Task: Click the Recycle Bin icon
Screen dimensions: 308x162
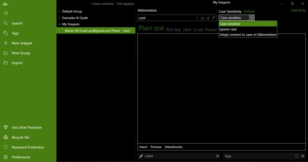Action: pyautogui.click(x=6, y=137)
